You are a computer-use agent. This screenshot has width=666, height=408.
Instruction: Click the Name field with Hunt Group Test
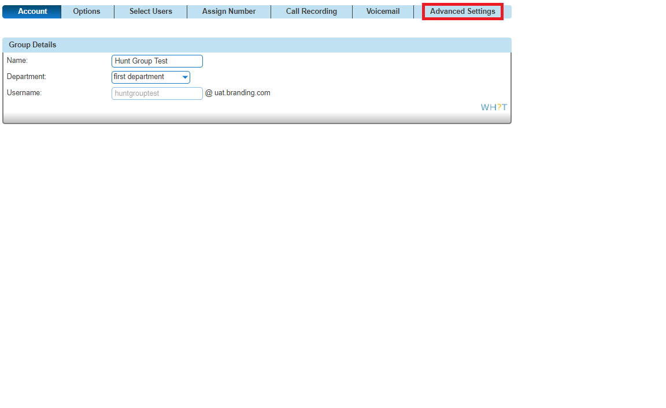point(157,61)
